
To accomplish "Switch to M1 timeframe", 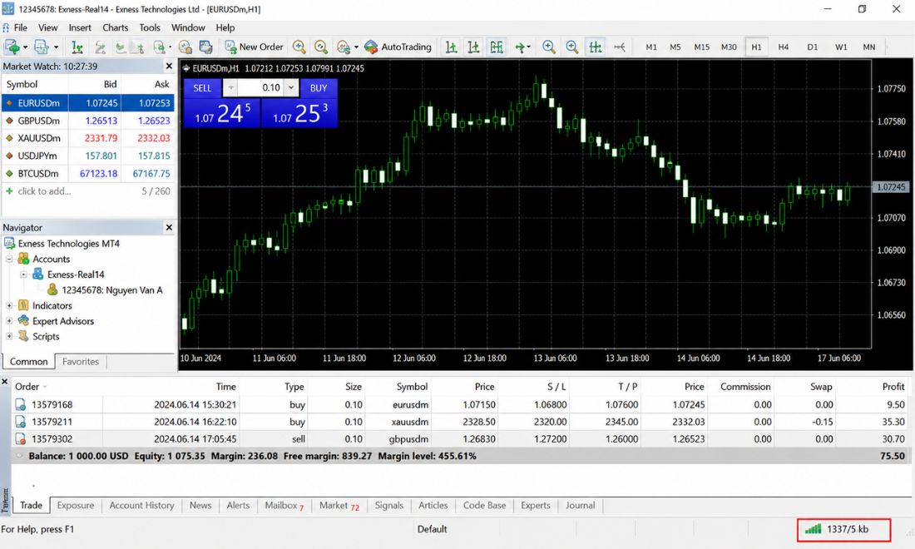I will tap(651, 47).
